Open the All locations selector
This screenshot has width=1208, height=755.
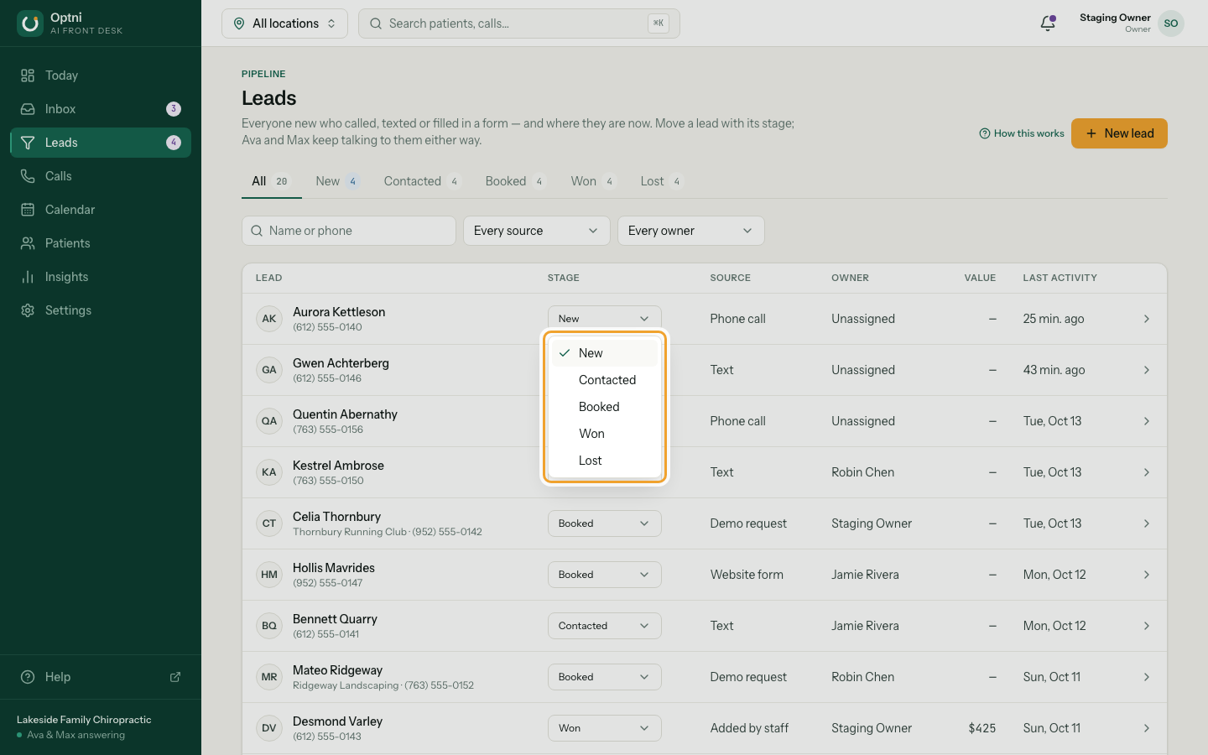284,23
